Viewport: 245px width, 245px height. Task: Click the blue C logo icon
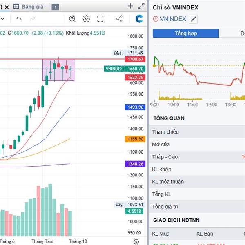click(139, 18)
